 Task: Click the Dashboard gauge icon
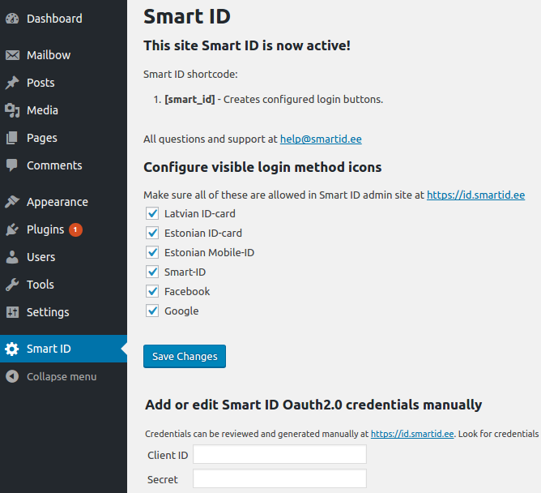[x=12, y=19]
